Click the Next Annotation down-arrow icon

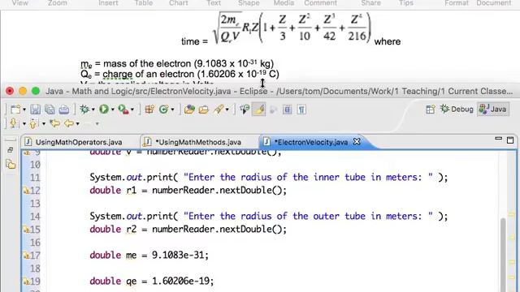pyautogui.click(x=14, y=123)
